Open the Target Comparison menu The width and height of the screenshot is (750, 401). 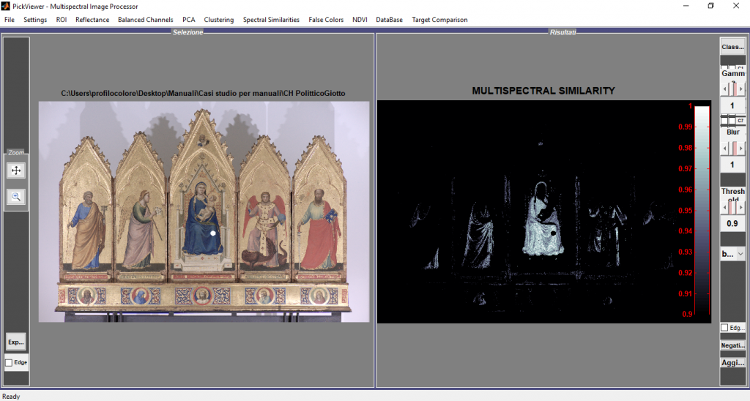[439, 20]
